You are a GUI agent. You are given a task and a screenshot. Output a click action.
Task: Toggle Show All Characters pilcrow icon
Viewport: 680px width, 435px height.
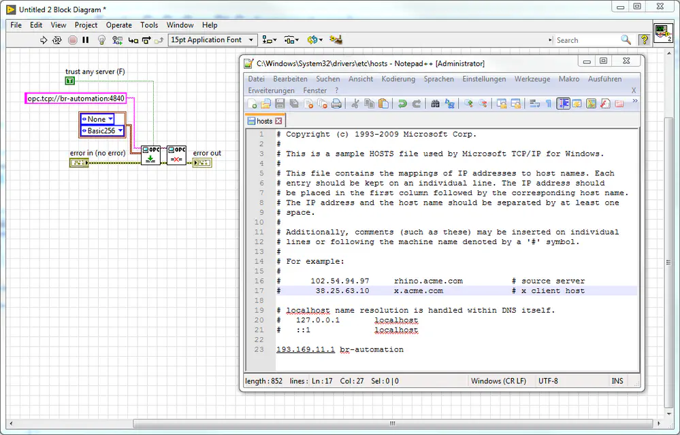(549, 103)
